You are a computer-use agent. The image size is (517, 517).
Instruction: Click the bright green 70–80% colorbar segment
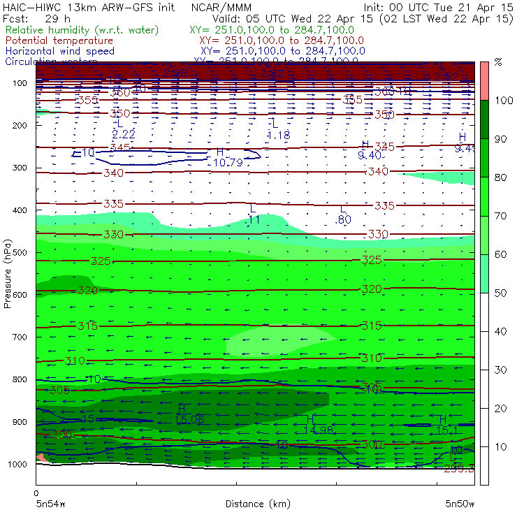point(484,196)
